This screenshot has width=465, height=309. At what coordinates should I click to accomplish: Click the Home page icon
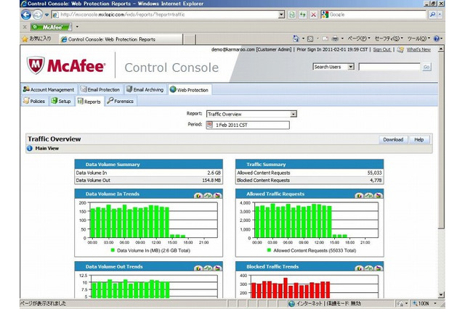tap(296, 38)
